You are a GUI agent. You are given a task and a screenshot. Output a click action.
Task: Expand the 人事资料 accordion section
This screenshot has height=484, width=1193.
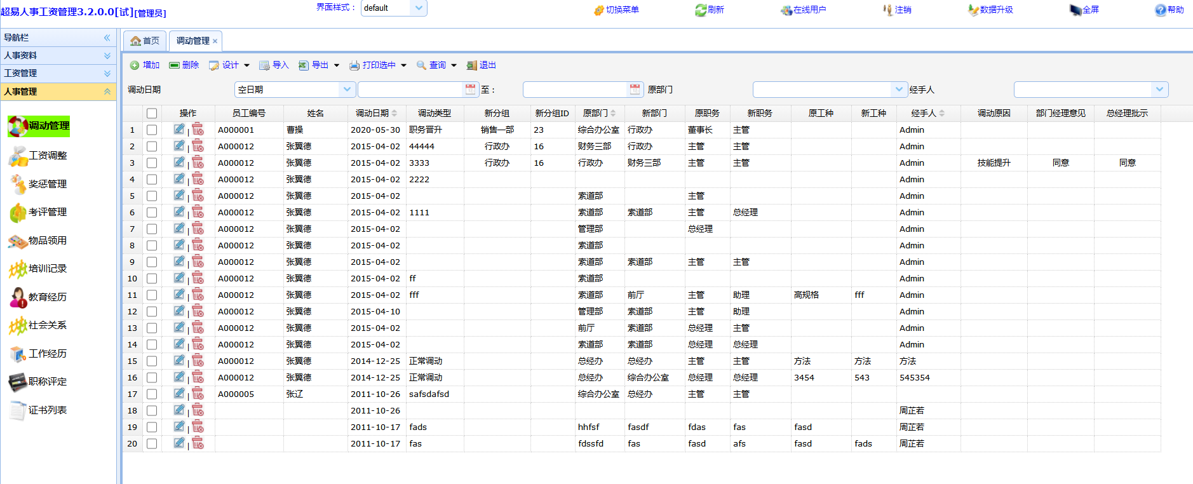[x=107, y=56]
